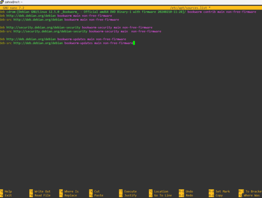The image size is (262, 198).
Task: Select the Go To Line shortcut
Action: pos(160,195)
